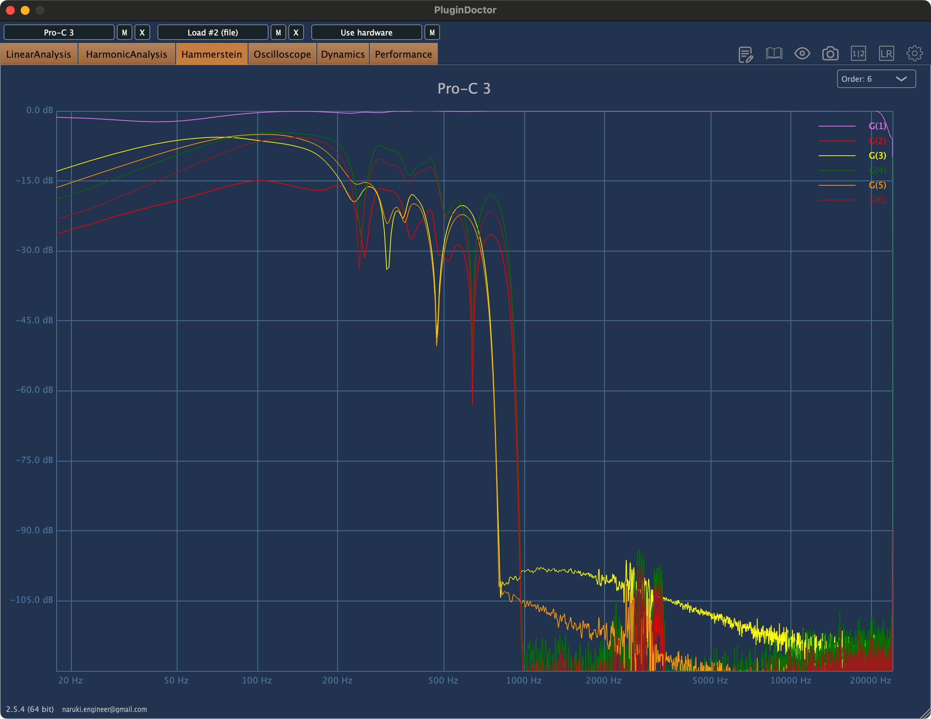Open the Dynamics tab
This screenshot has height=719, width=931.
point(342,54)
